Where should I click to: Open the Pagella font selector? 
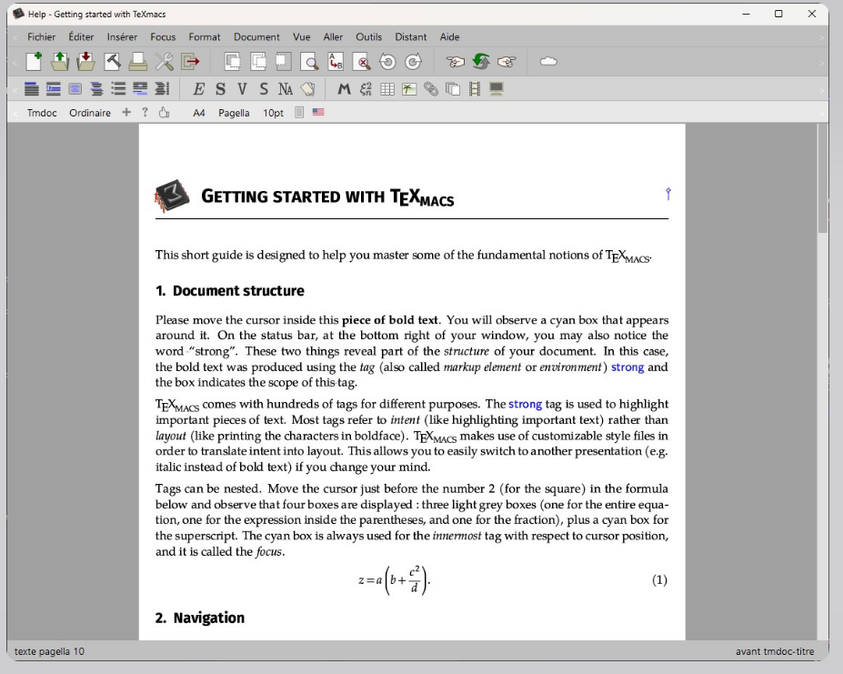(234, 112)
